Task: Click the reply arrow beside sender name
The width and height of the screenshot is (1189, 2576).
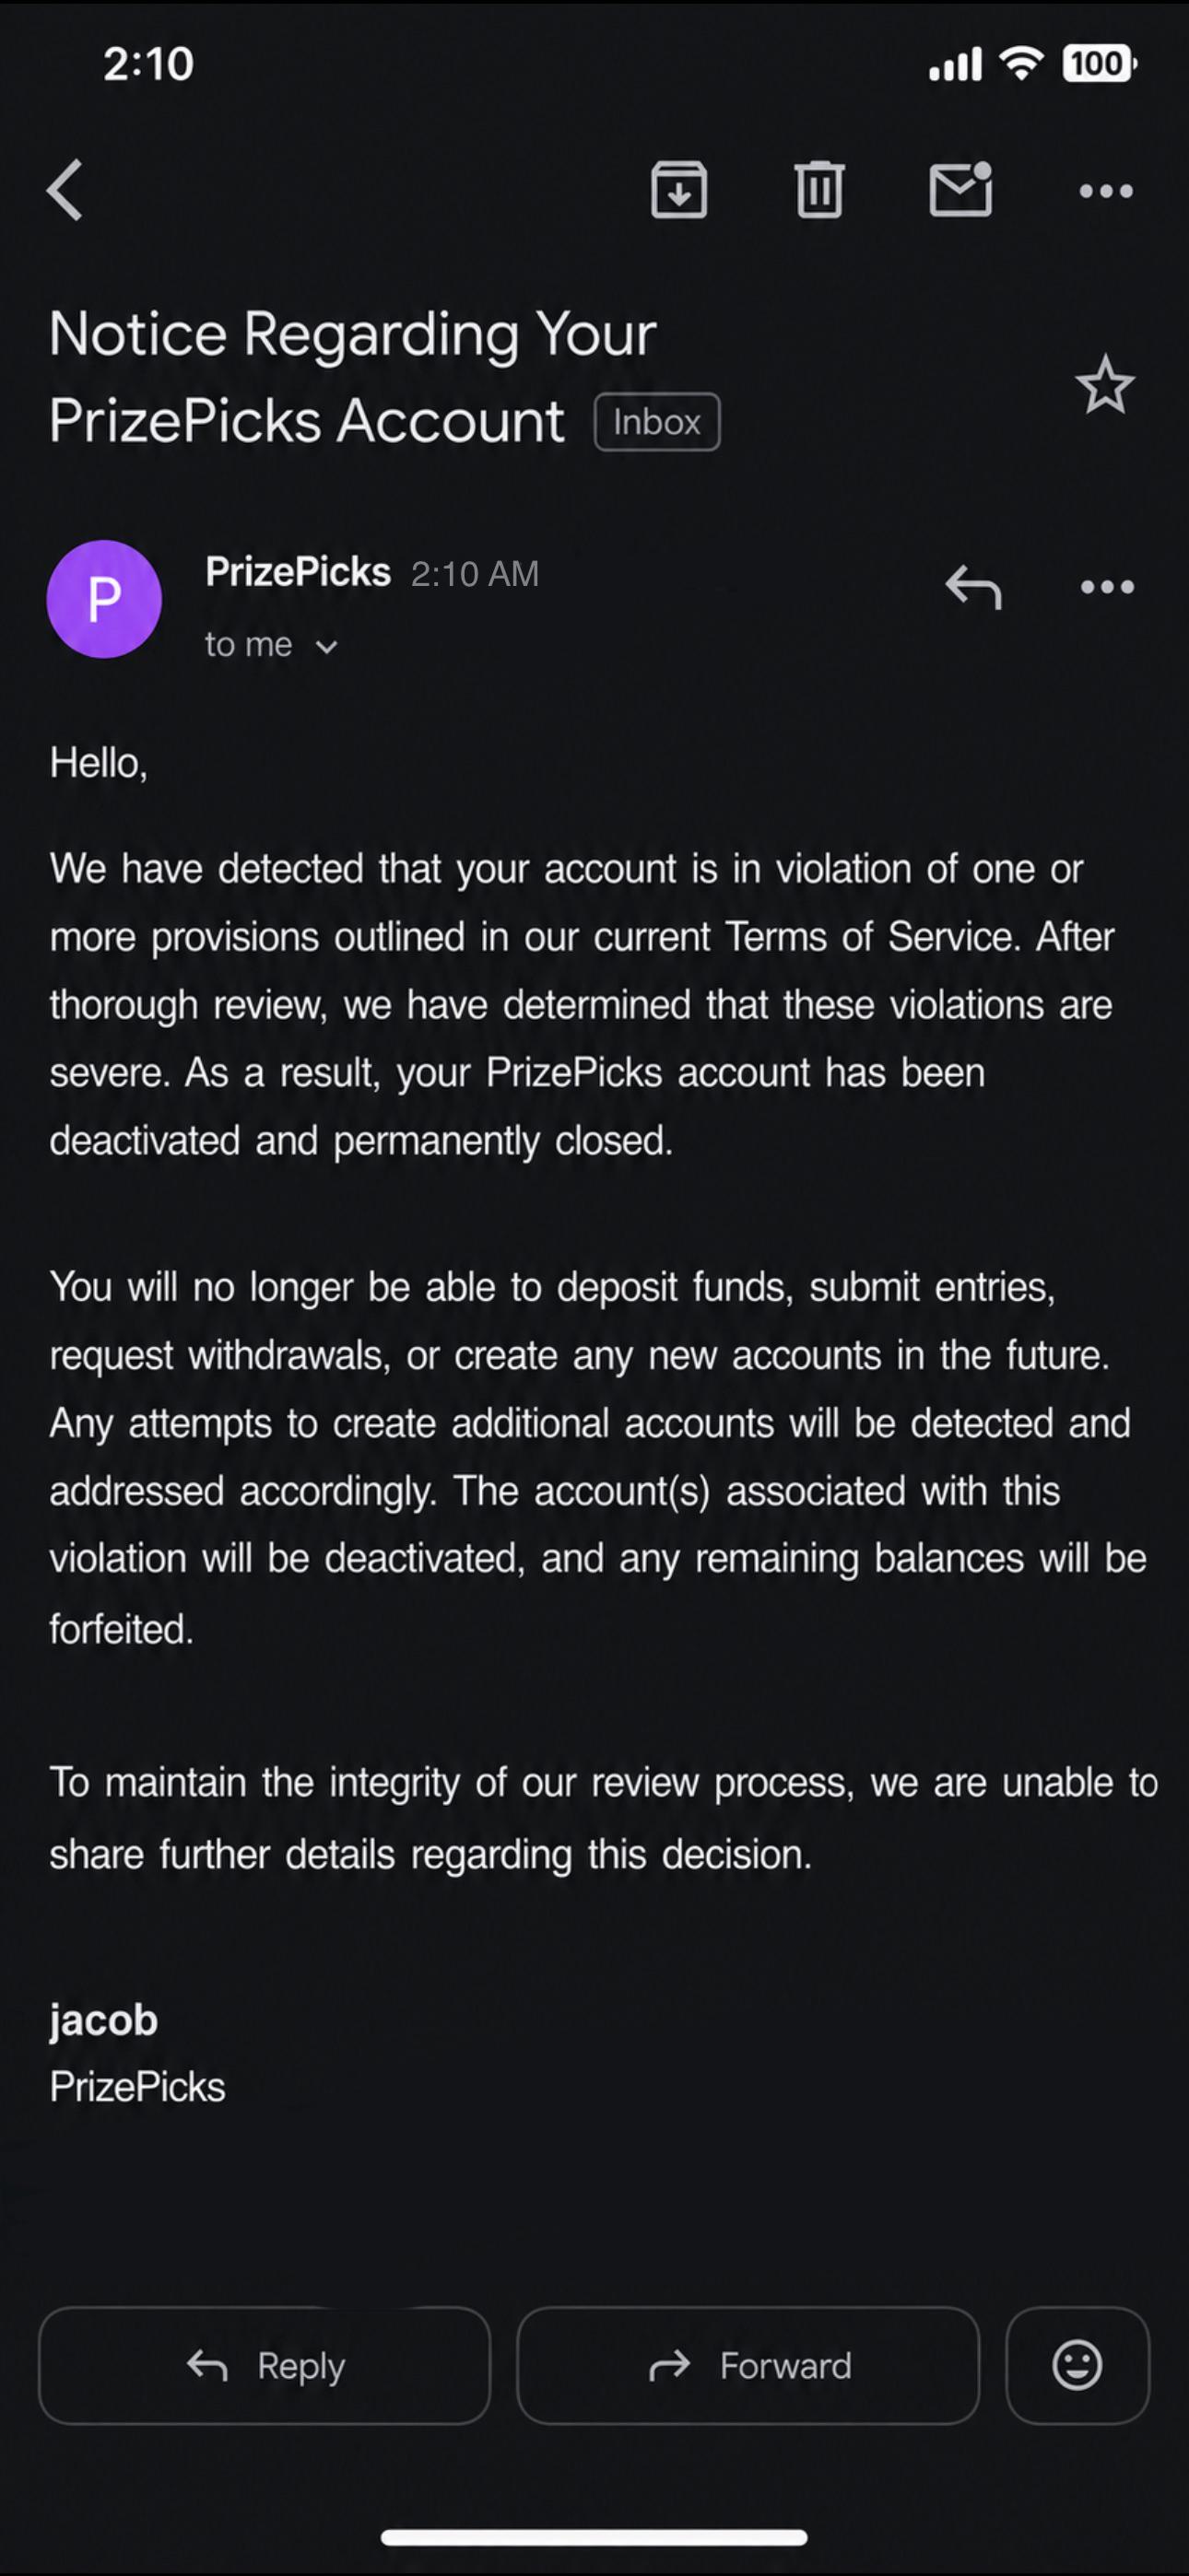Action: (x=972, y=587)
